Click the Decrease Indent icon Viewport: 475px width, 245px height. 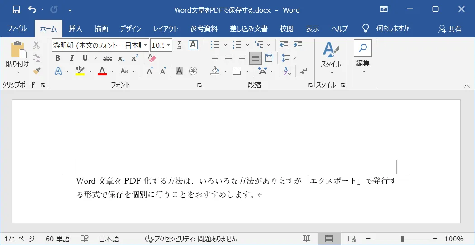tap(284, 45)
